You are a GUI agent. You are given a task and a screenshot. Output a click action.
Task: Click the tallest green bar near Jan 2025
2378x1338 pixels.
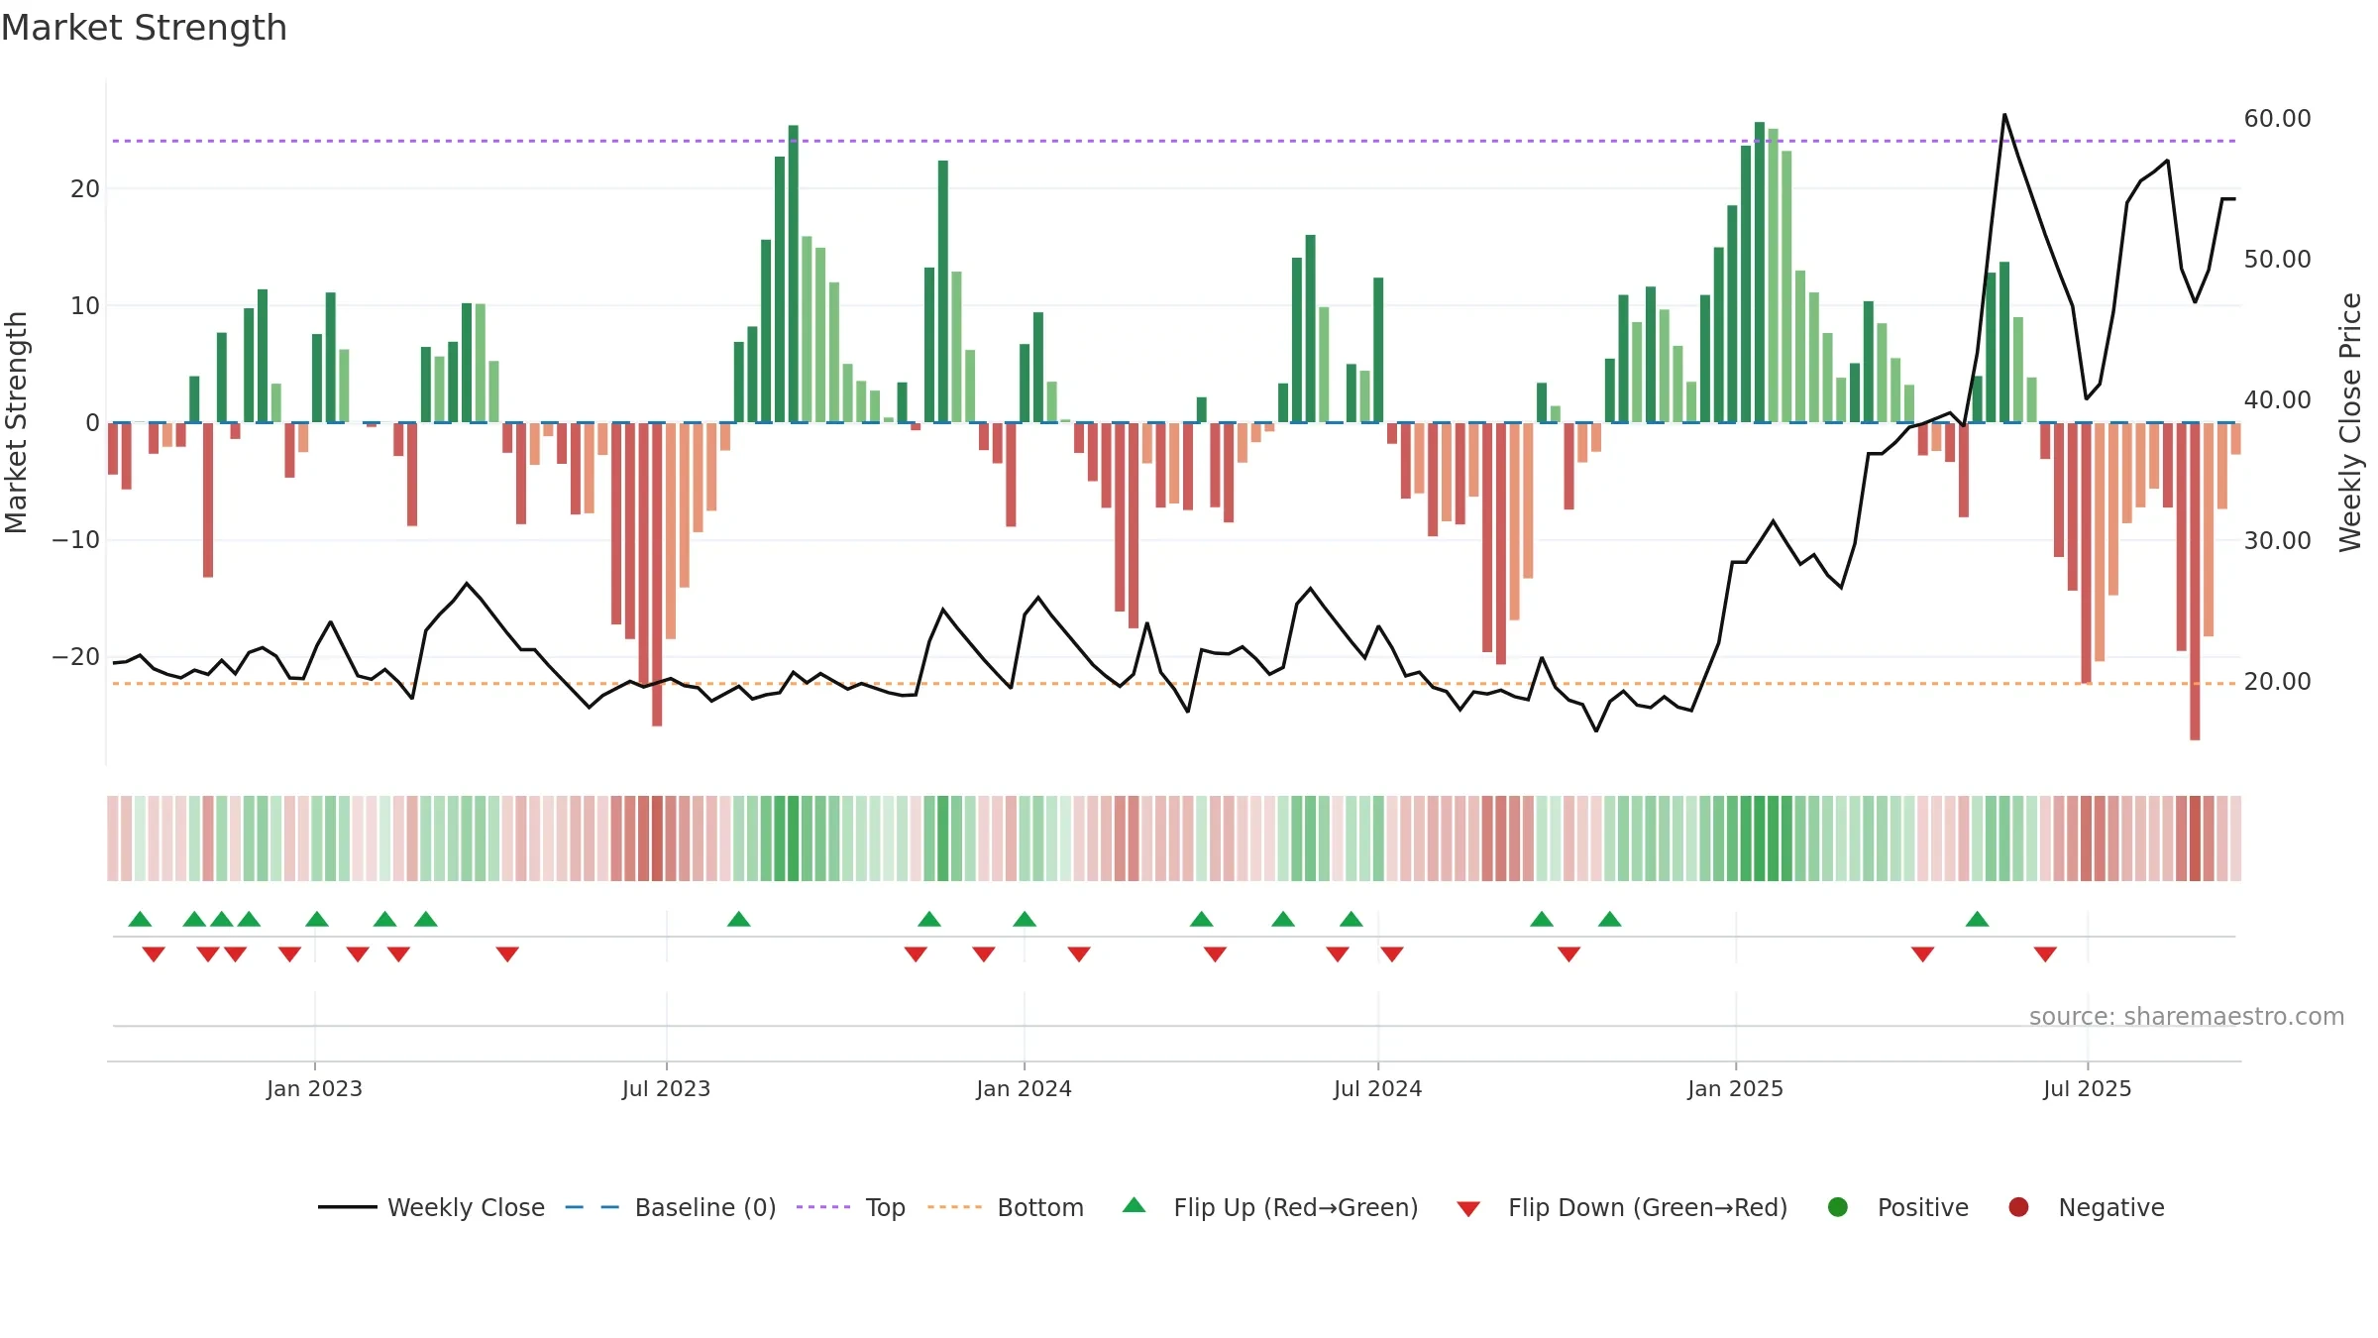1760,273
